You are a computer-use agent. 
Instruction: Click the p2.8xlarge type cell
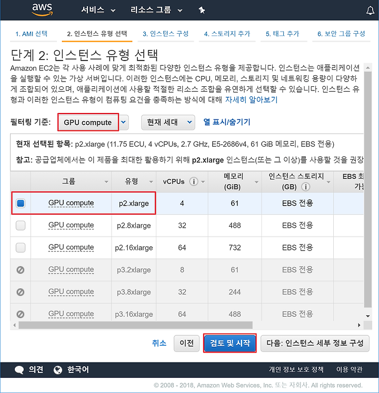(x=134, y=226)
